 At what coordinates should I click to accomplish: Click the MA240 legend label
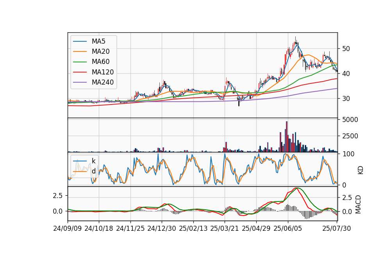tap(103, 82)
